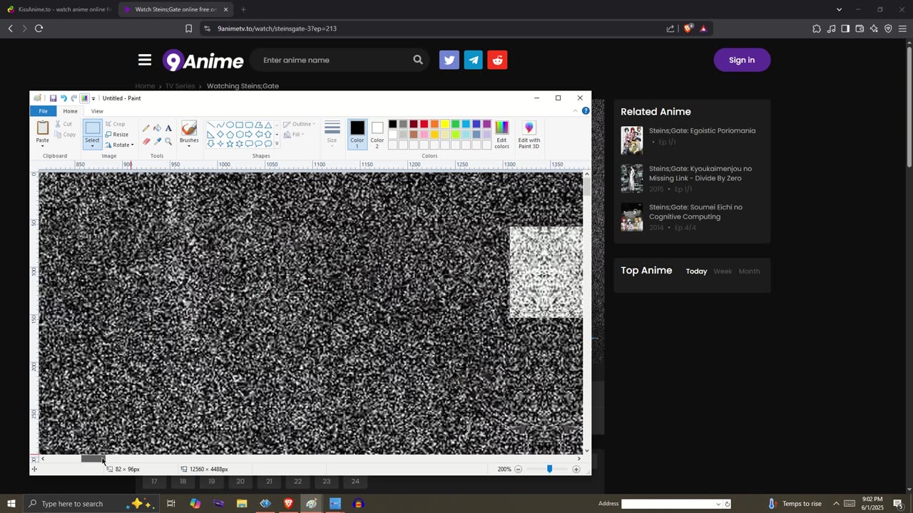Open Steins;Gate: Soumei Eichi no Cognitive Computing
The height and width of the screenshot is (513, 913).
(x=695, y=212)
